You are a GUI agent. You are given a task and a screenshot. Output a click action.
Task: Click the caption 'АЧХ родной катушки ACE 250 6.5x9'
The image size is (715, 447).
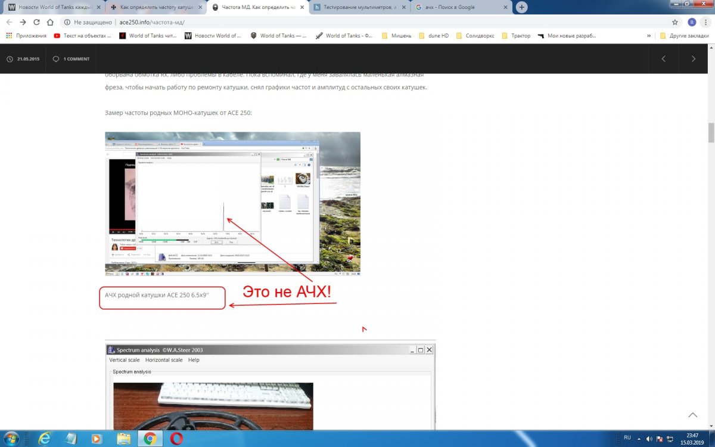(x=157, y=295)
